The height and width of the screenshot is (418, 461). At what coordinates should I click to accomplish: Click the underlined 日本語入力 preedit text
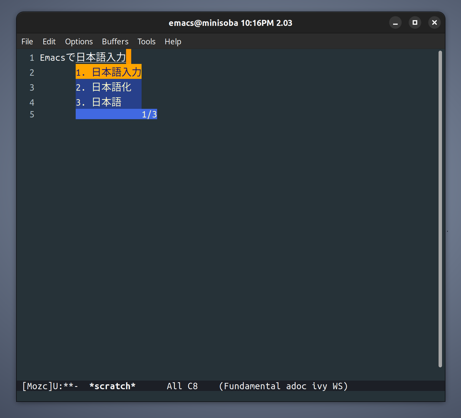(x=101, y=57)
